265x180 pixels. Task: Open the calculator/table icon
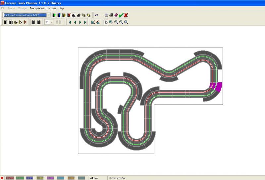106,15
